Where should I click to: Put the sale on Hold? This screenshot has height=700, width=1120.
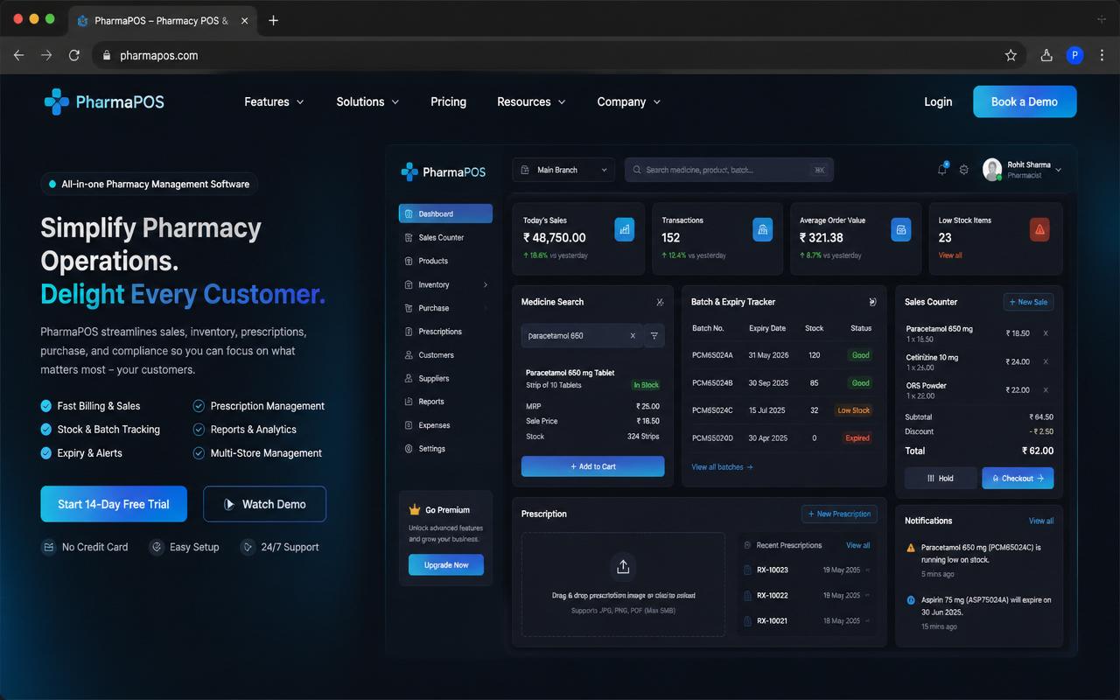(x=940, y=479)
